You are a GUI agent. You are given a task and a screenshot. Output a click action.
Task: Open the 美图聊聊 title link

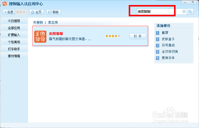(x=56, y=34)
